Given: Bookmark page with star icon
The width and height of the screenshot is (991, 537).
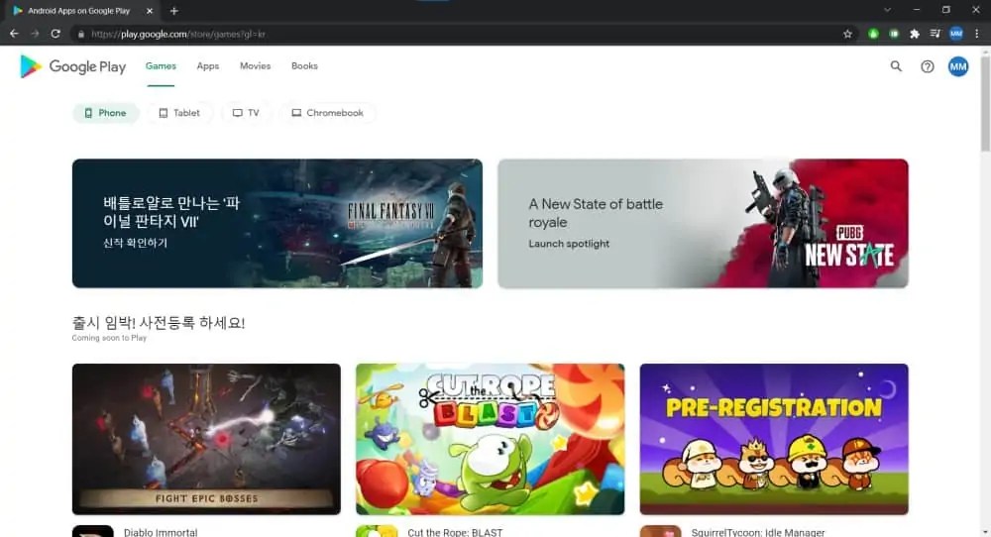Looking at the screenshot, I should click(847, 34).
